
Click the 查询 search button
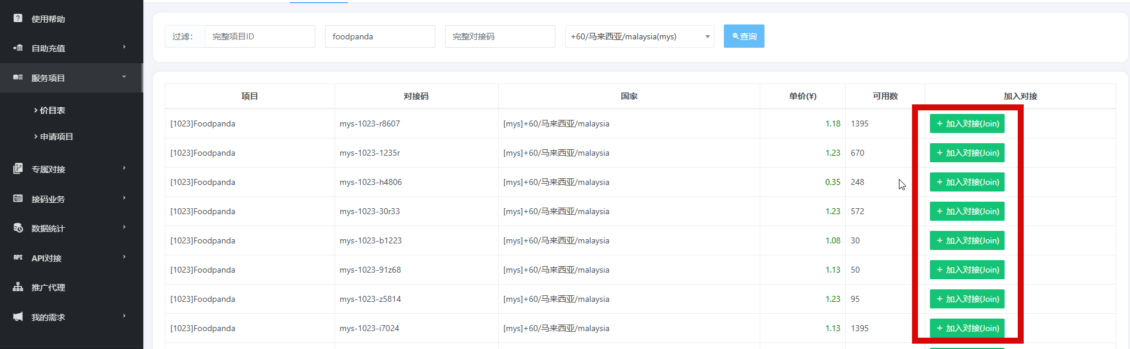744,36
